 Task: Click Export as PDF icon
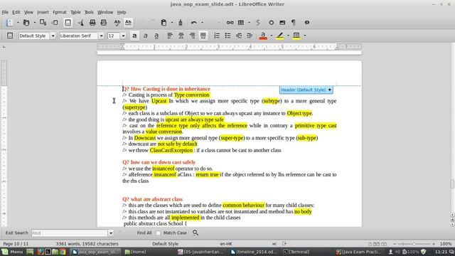click(x=80, y=23)
